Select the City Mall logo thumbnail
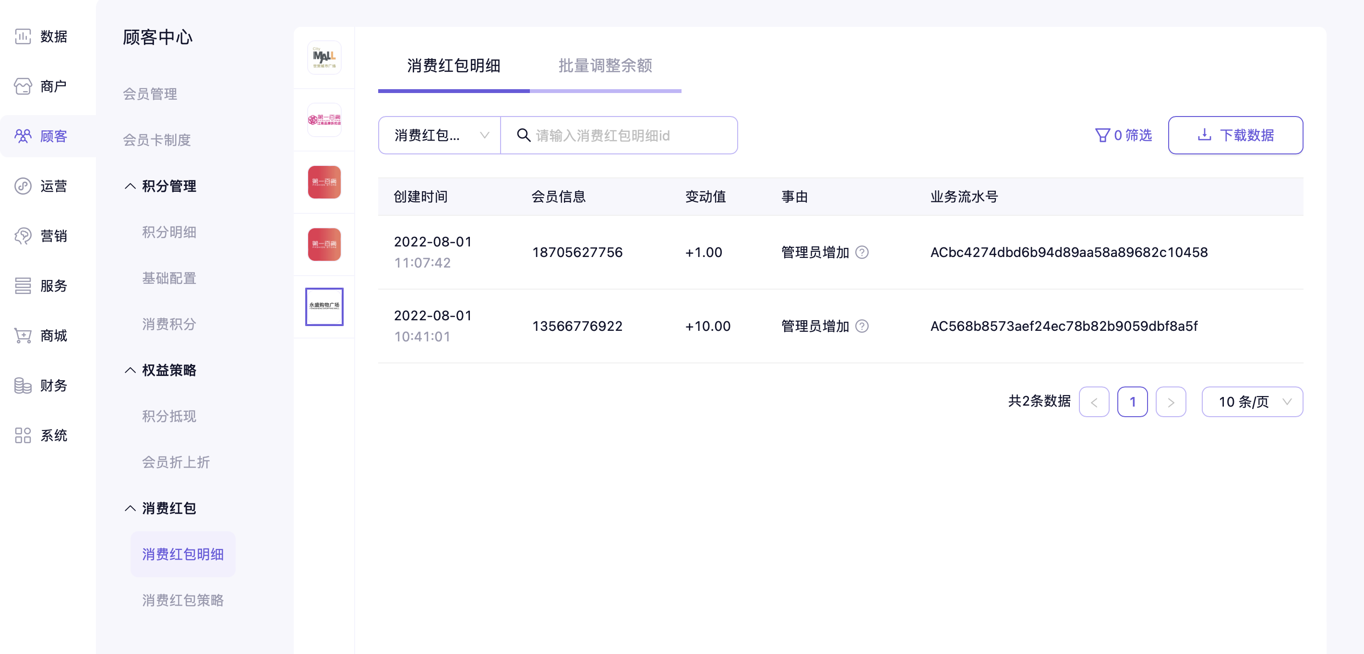The image size is (1364, 654). 324,58
